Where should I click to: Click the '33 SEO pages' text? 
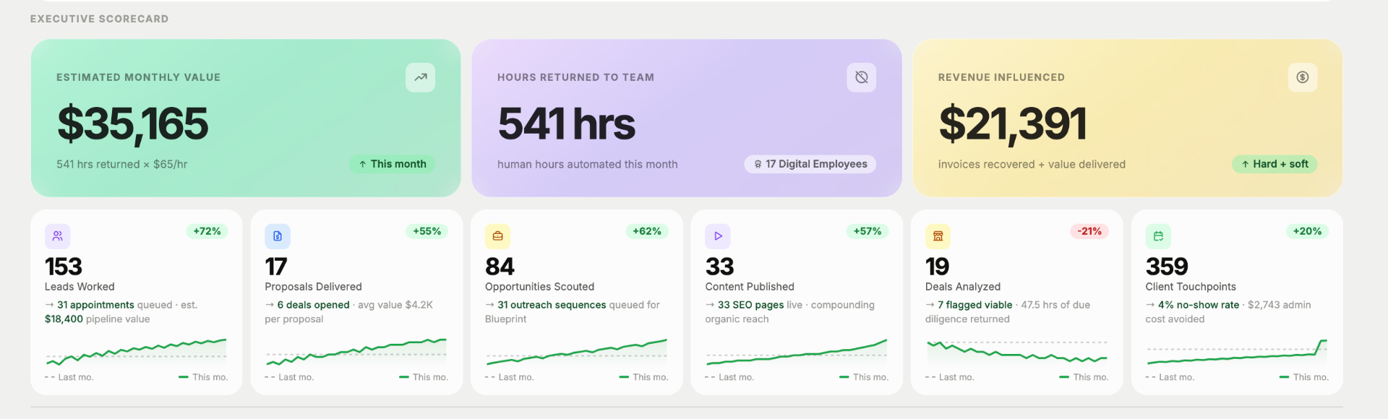750,305
